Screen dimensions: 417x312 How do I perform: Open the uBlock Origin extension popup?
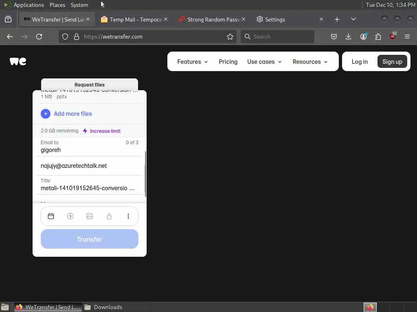click(393, 36)
